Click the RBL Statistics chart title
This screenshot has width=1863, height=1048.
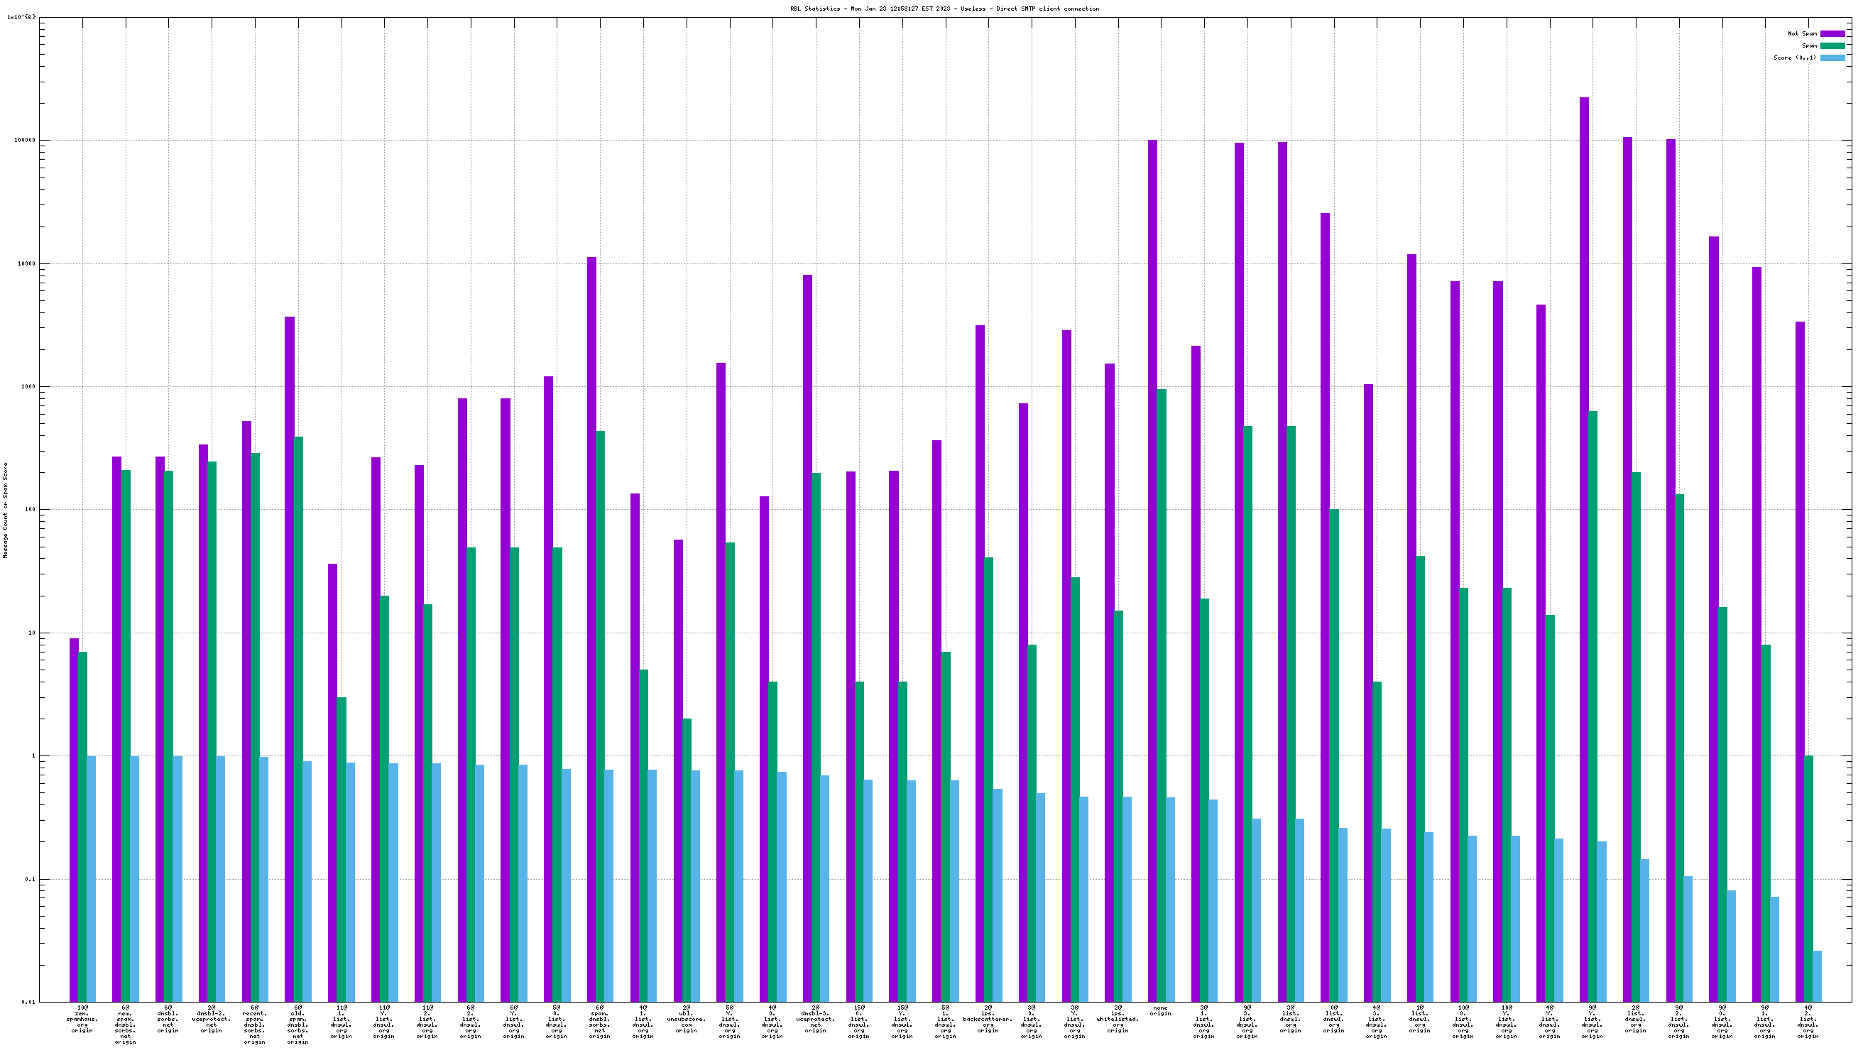pyautogui.click(x=944, y=9)
